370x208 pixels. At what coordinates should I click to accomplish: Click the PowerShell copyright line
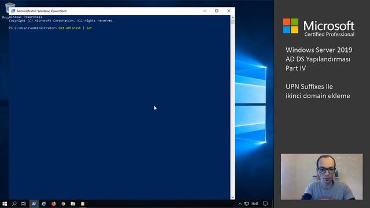click(61, 21)
